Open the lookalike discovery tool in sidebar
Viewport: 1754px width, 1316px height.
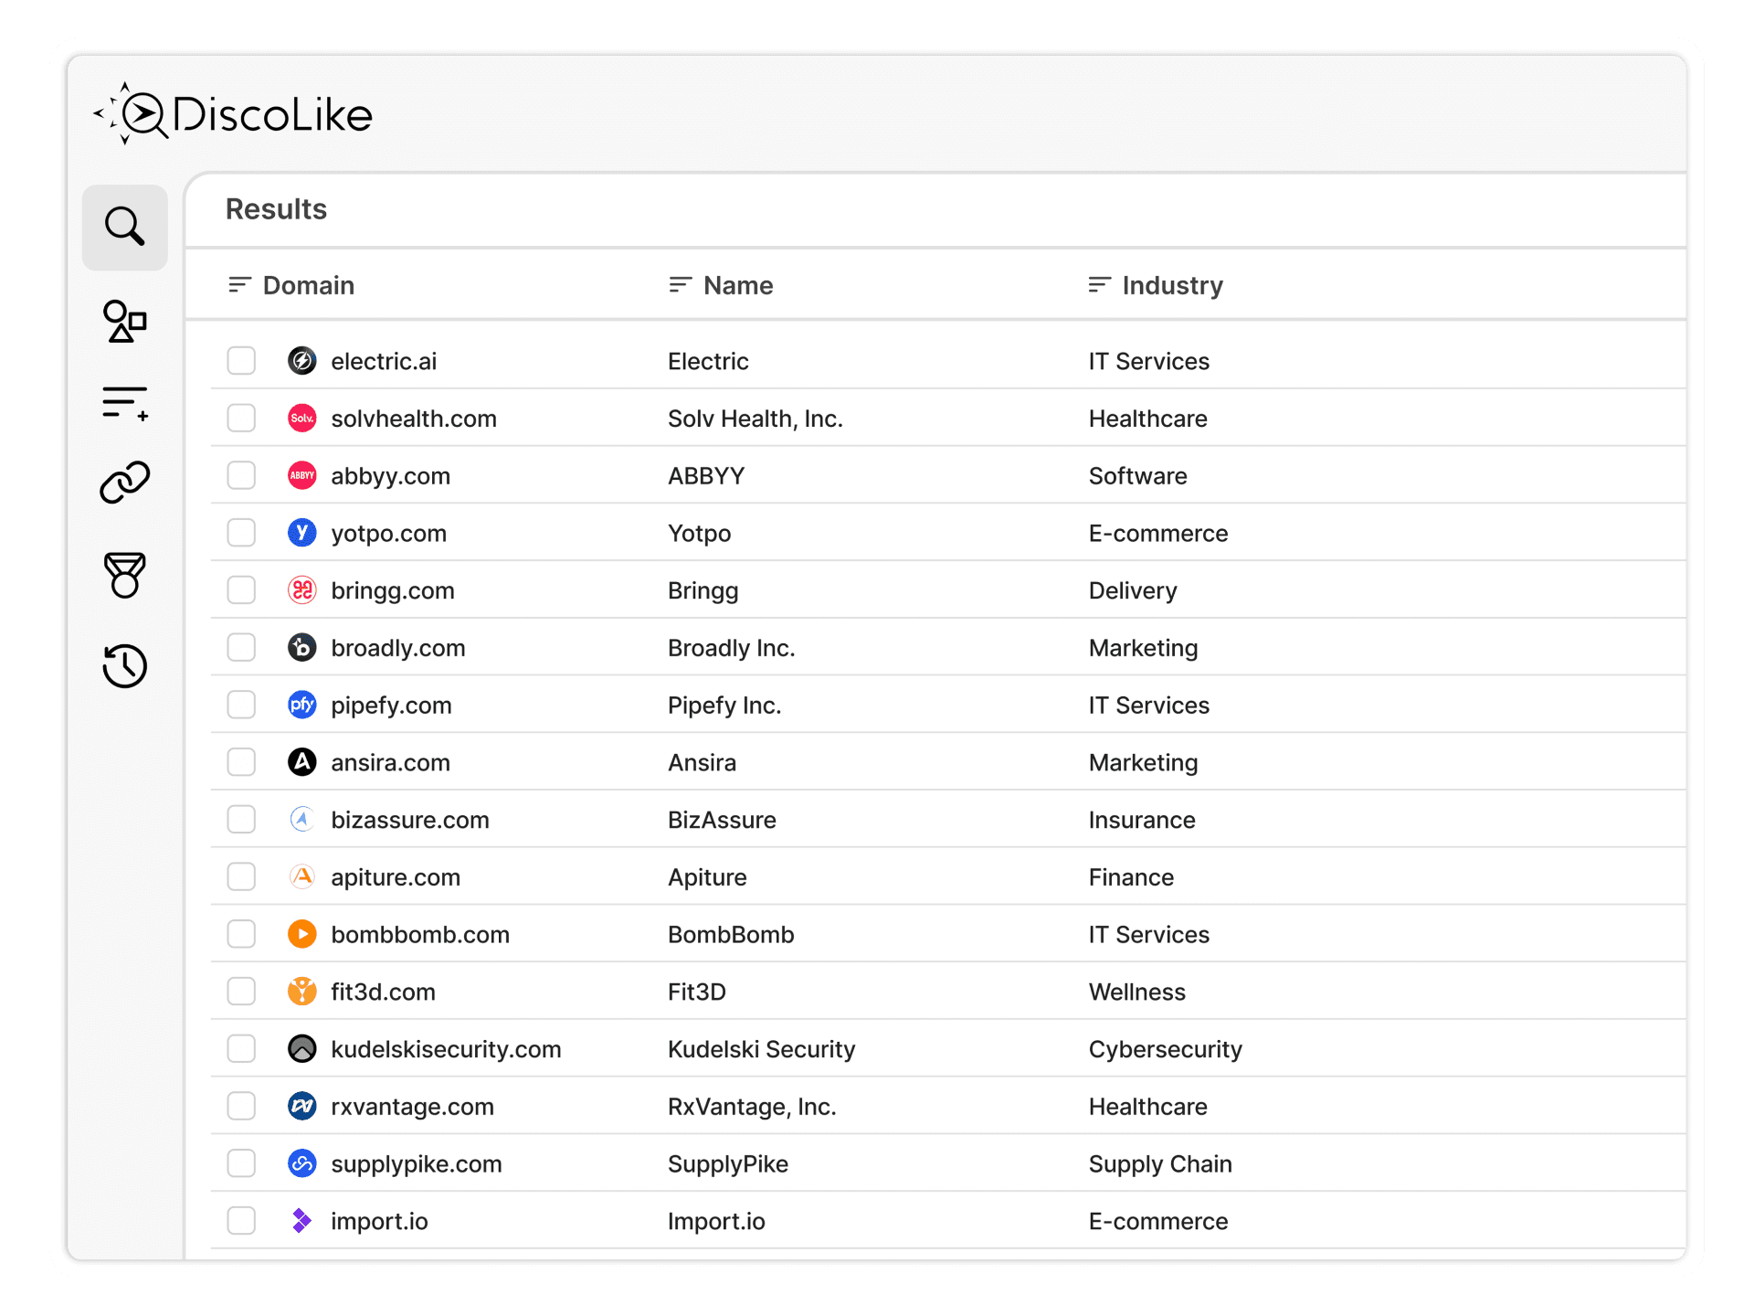(x=124, y=322)
